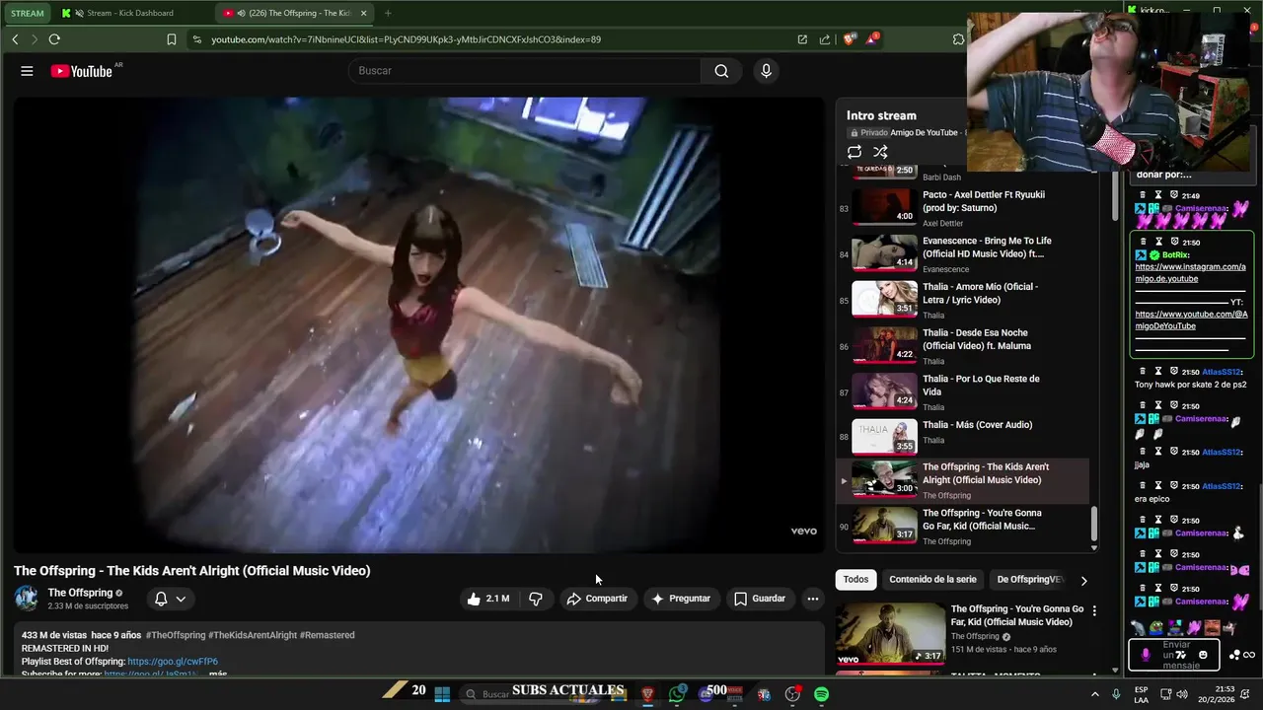Click The Offspring channel name

pos(80,593)
